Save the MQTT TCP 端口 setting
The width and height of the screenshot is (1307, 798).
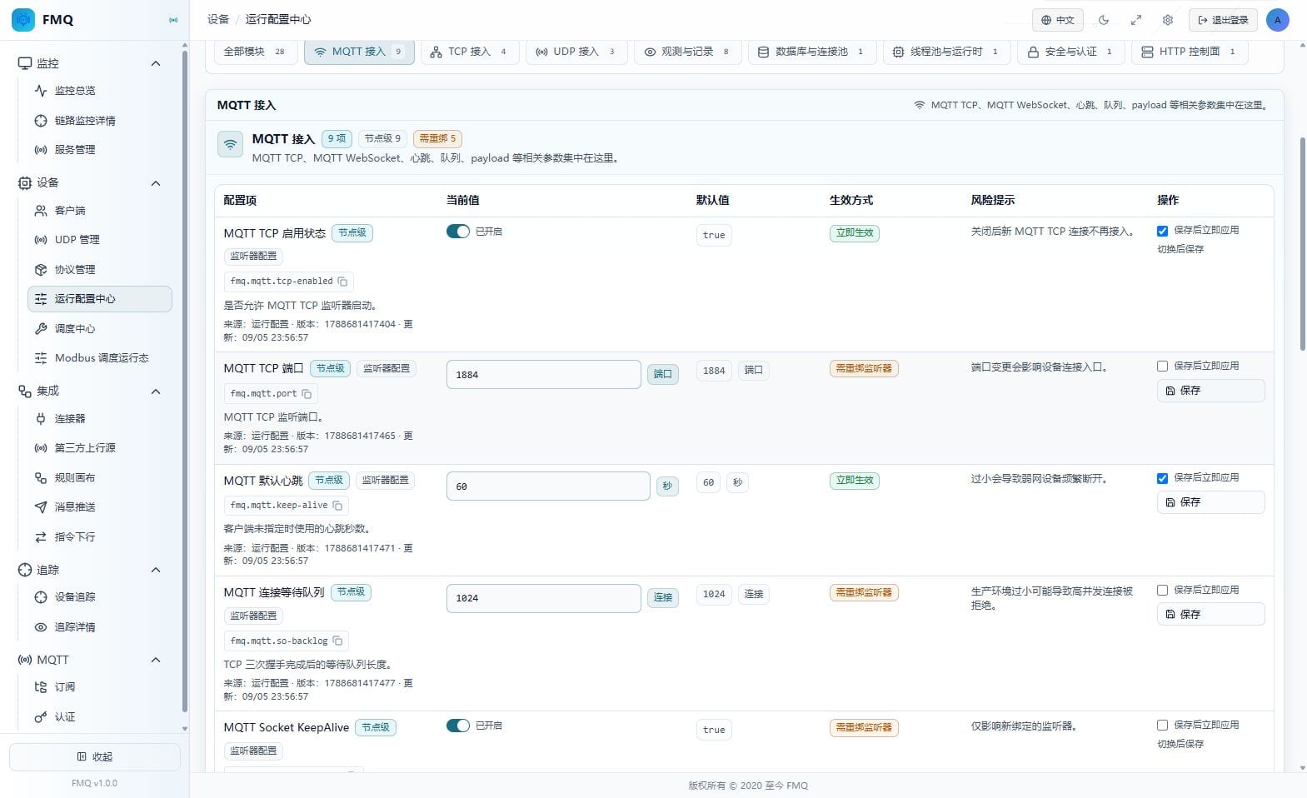[x=1210, y=391]
